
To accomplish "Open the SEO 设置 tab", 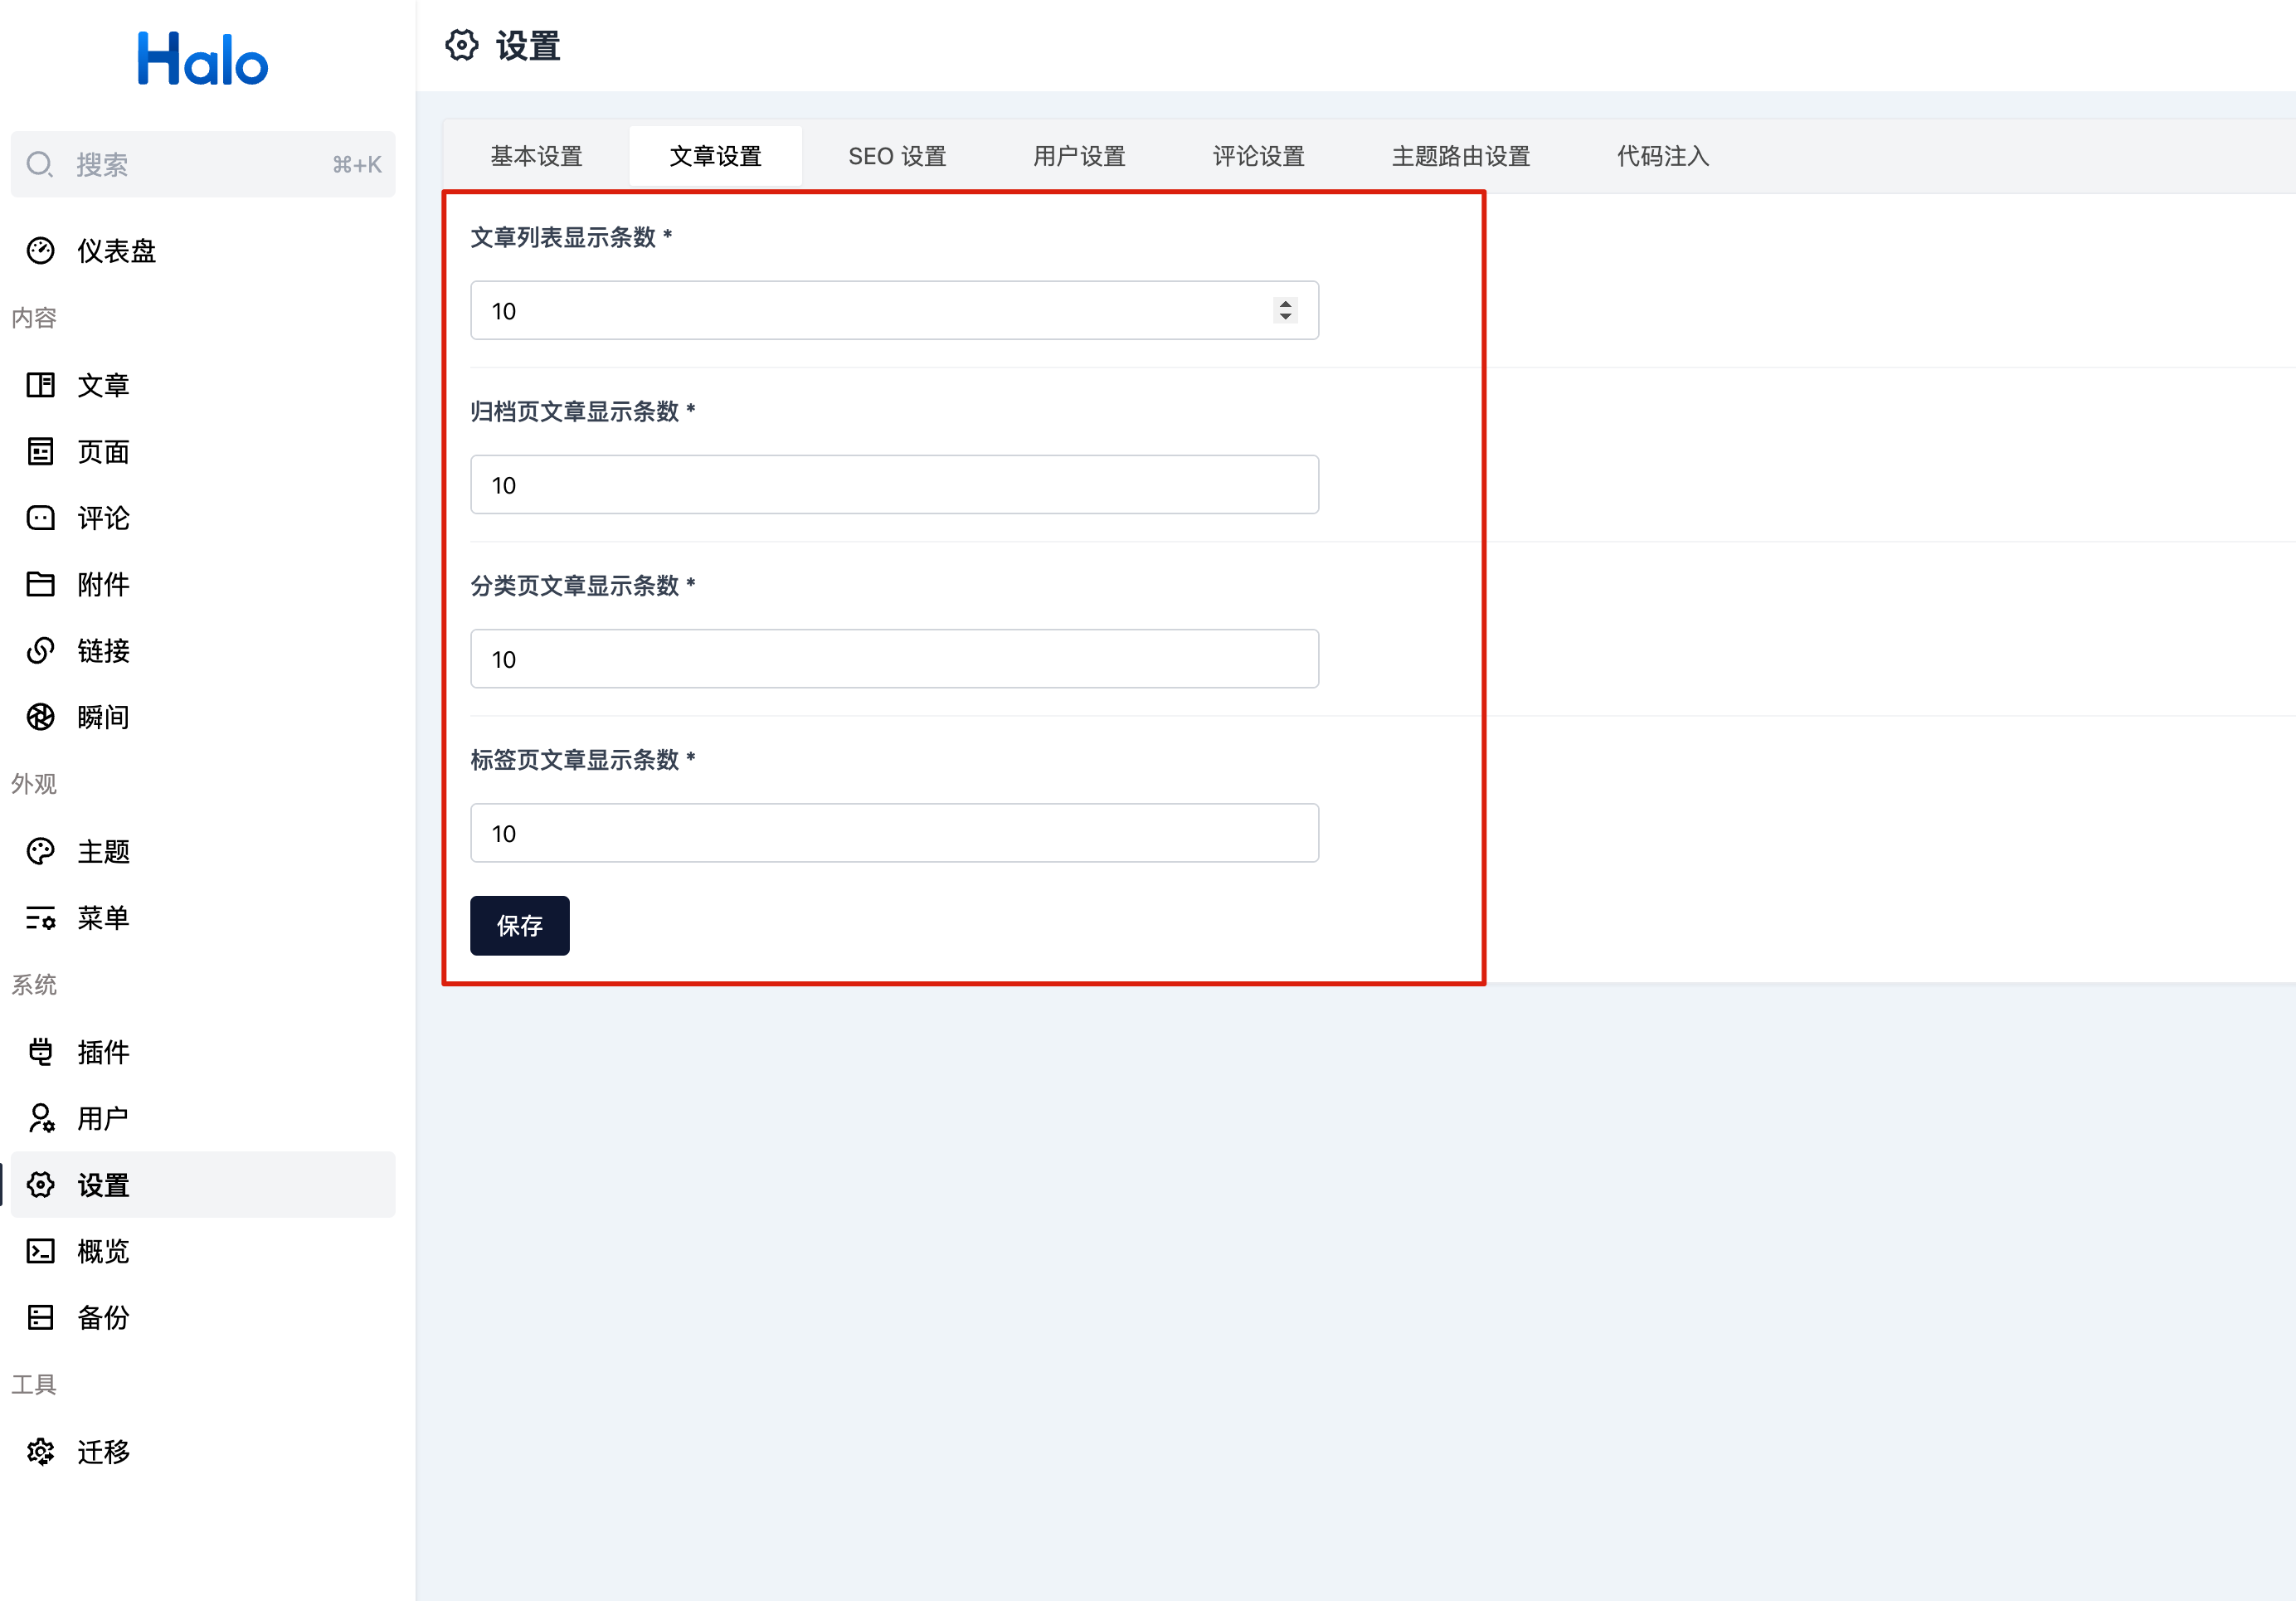I will click(897, 156).
